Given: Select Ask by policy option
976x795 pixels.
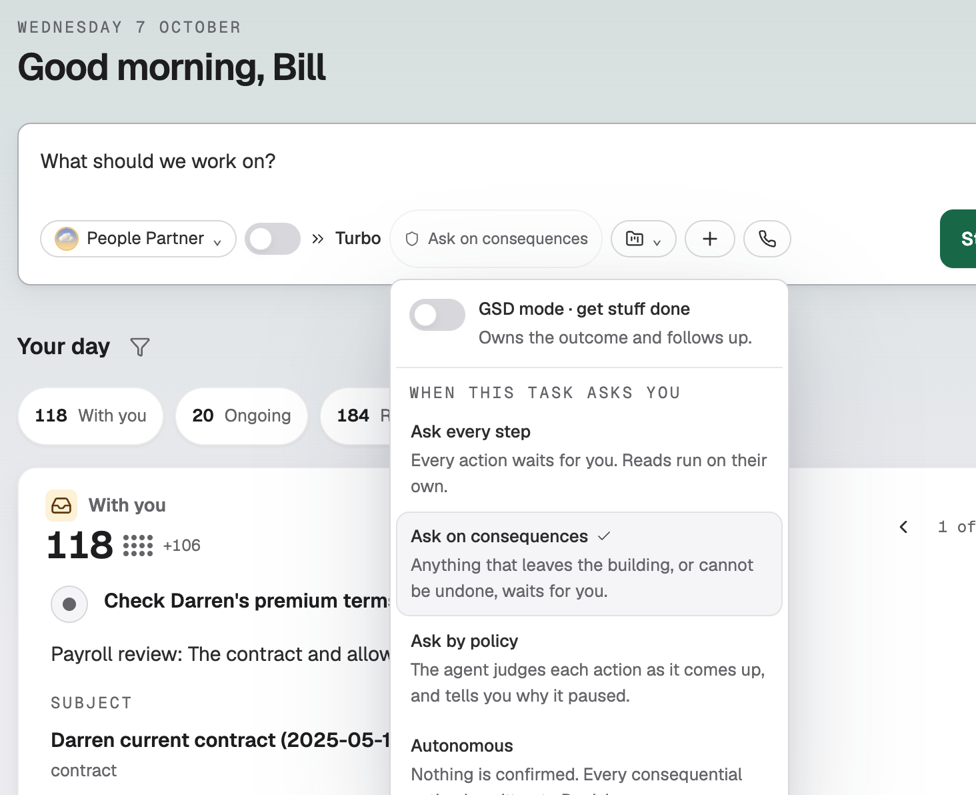Looking at the screenshot, I should coord(589,668).
